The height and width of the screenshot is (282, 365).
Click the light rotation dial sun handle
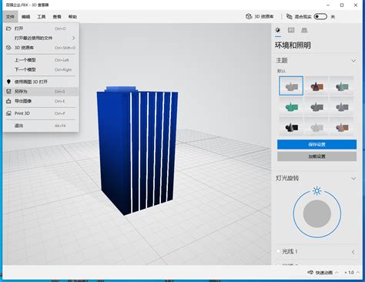click(317, 191)
